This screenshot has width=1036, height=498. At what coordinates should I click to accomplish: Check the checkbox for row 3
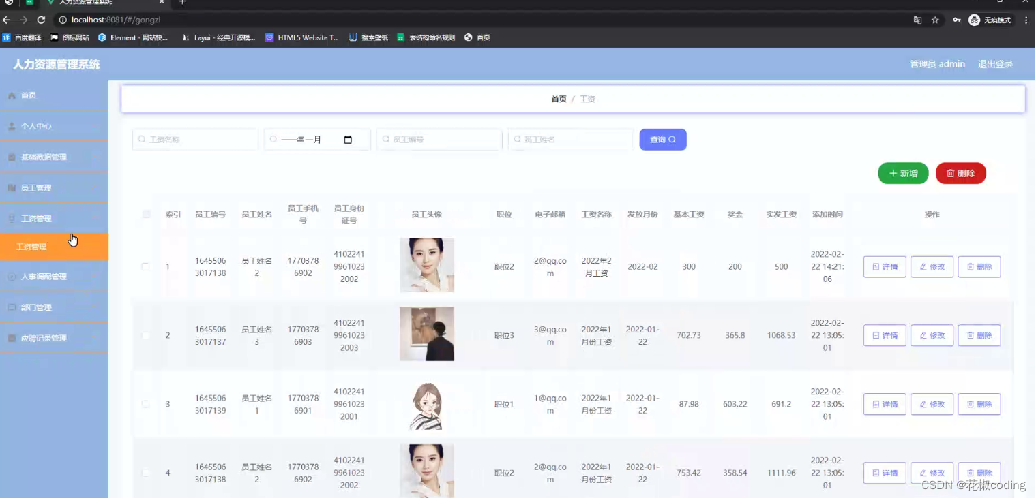pyautogui.click(x=145, y=404)
